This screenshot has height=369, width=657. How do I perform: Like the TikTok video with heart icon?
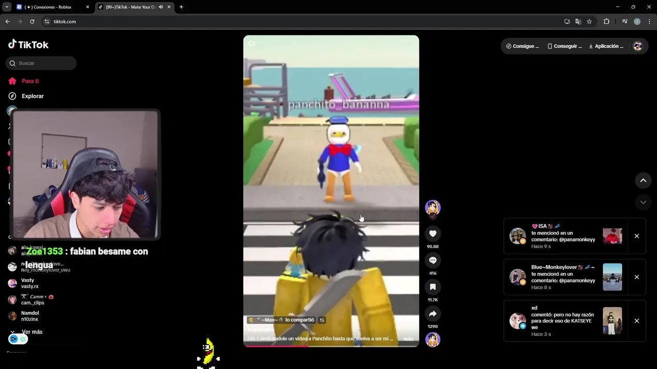tap(433, 234)
